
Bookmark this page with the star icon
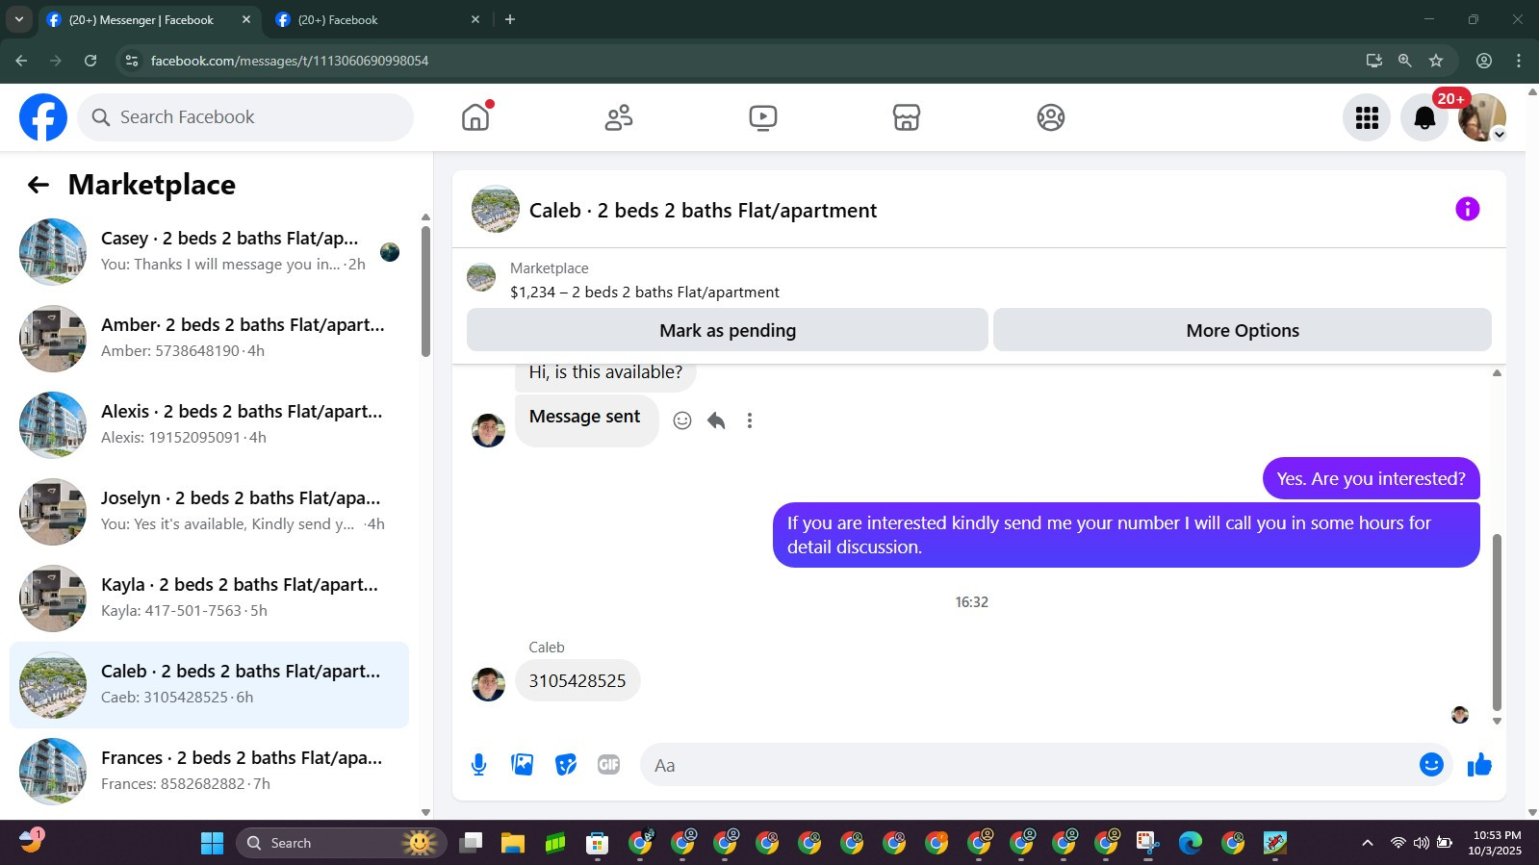[1436, 61]
